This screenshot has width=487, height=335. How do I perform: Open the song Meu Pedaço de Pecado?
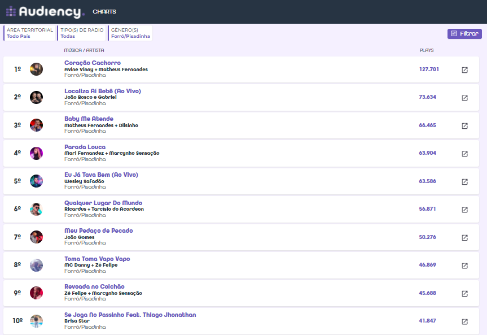coord(99,231)
